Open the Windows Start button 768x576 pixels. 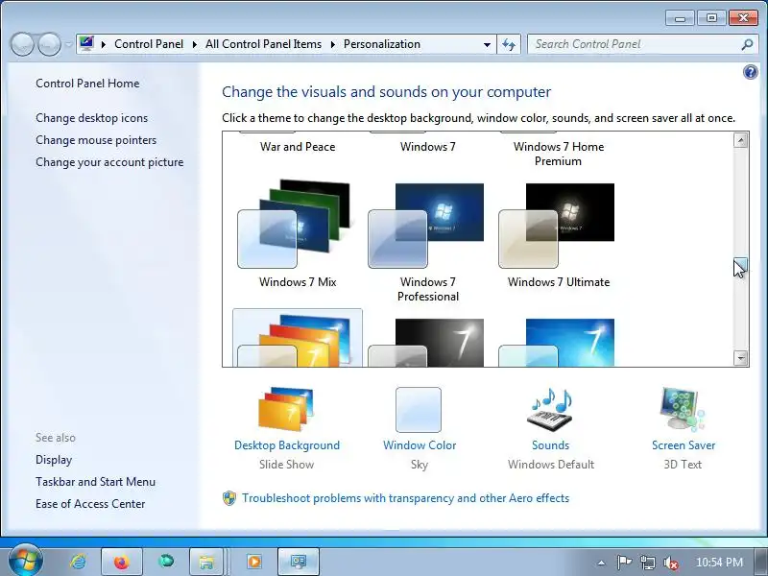click(x=26, y=561)
